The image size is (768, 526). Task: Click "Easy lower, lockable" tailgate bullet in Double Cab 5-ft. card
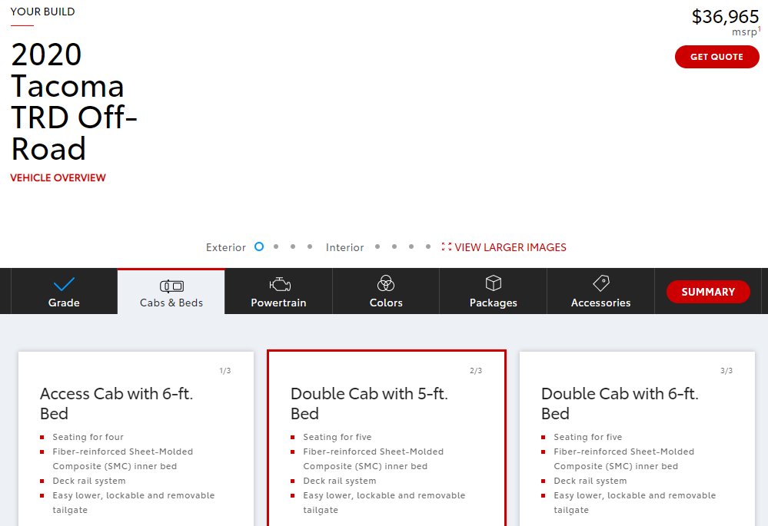pyautogui.click(x=384, y=502)
